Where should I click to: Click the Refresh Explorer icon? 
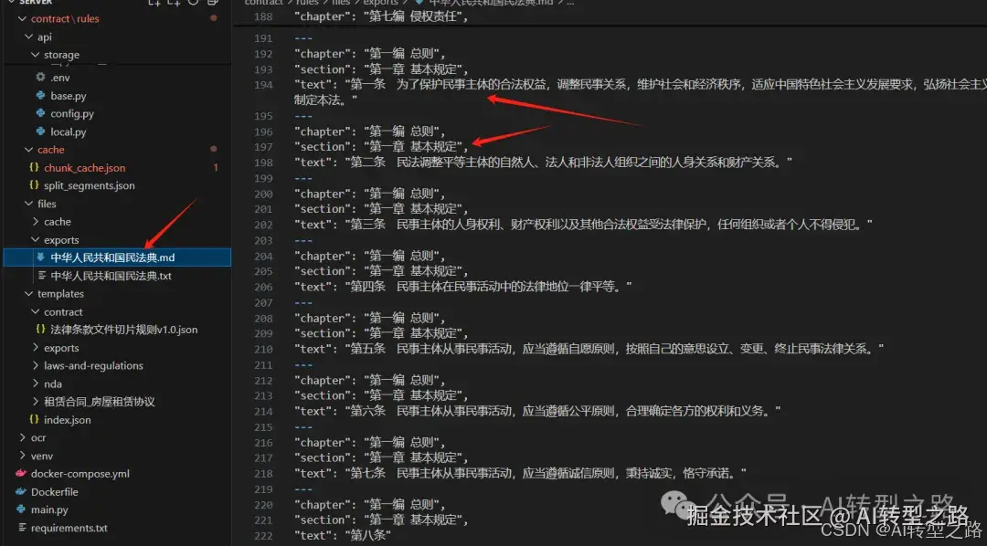pyautogui.click(x=194, y=5)
